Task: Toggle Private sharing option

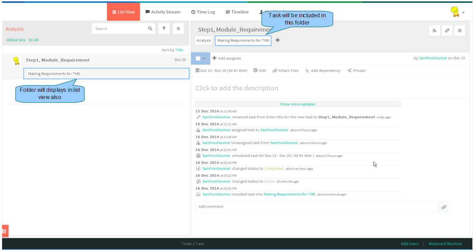Action: (356, 70)
